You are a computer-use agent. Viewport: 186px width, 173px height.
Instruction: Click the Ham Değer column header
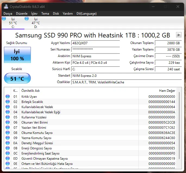click(157, 91)
